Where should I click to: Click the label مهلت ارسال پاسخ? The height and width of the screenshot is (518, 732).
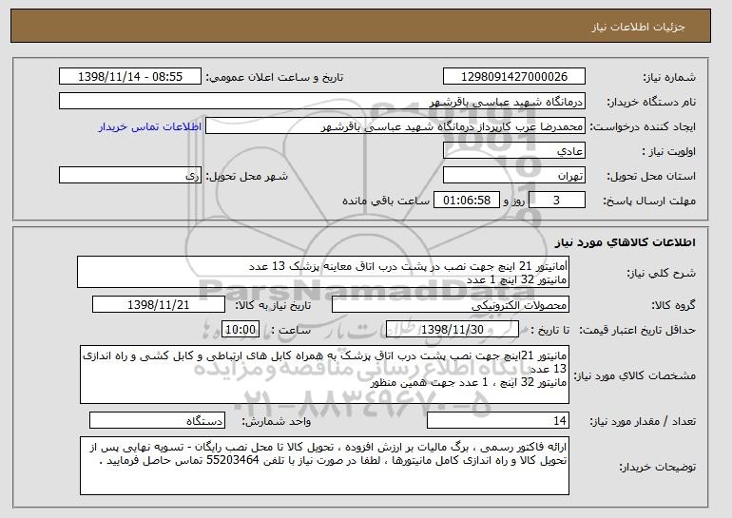649,201
